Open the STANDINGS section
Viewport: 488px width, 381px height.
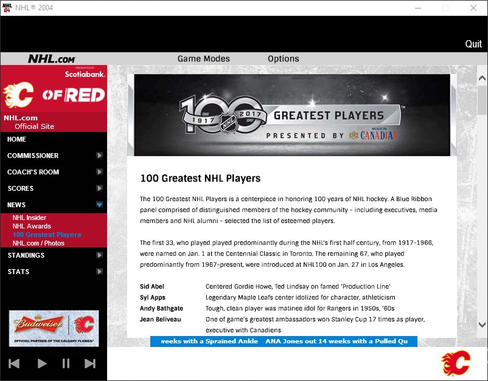(26, 255)
